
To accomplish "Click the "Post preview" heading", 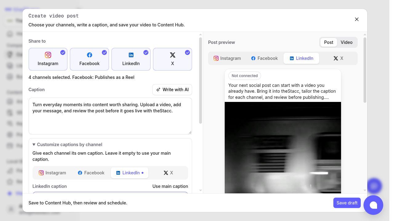I will 222,42.
